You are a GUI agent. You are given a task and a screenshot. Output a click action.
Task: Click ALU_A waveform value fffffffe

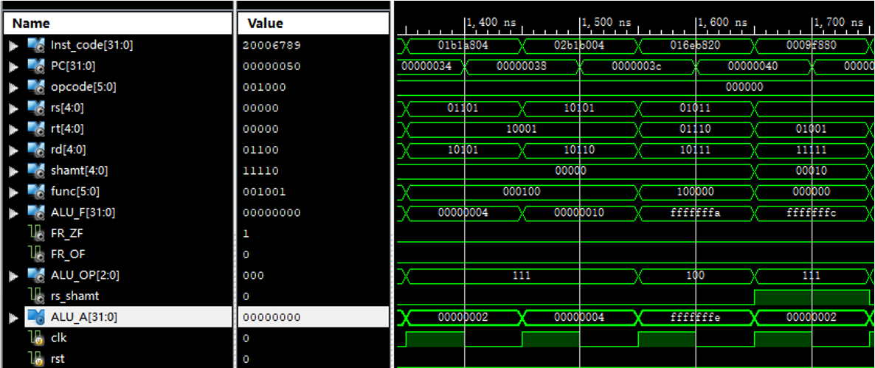[695, 317]
